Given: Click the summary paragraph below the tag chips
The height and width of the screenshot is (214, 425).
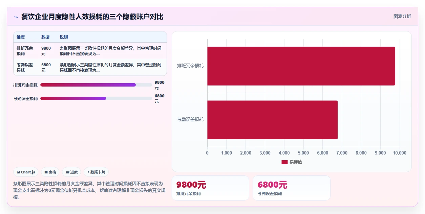Looking at the screenshot, I should point(89,190).
